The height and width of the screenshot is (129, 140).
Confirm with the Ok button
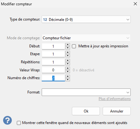point(86,111)
